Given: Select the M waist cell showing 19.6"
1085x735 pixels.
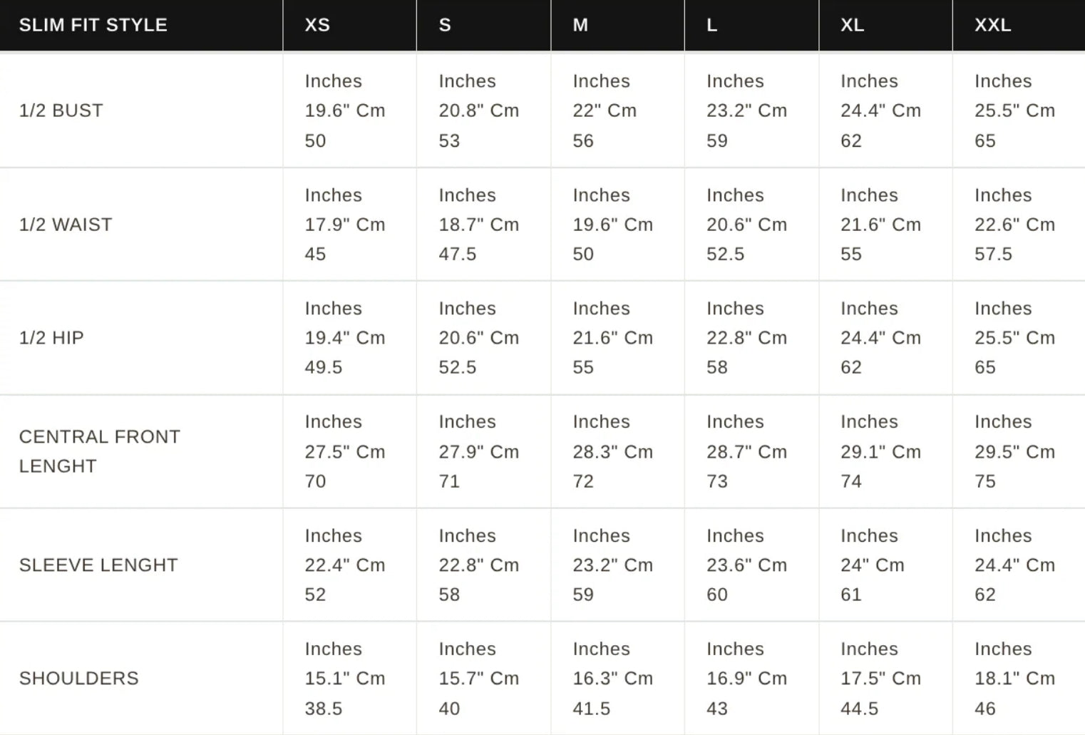Looking at the screenshot, I should (612, 225).
